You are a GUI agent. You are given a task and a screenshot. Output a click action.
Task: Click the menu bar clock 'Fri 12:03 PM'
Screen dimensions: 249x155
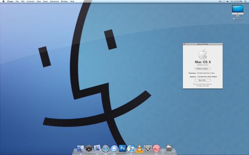(237, 2)
